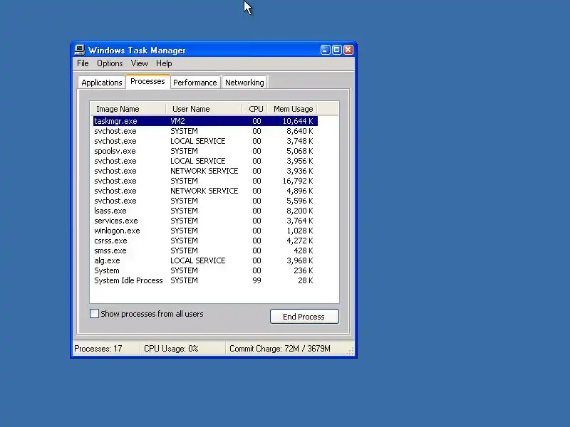Select the taskmgr.exe process row
The width and height of the screenshot is (570, 427).
coord(205,121)
